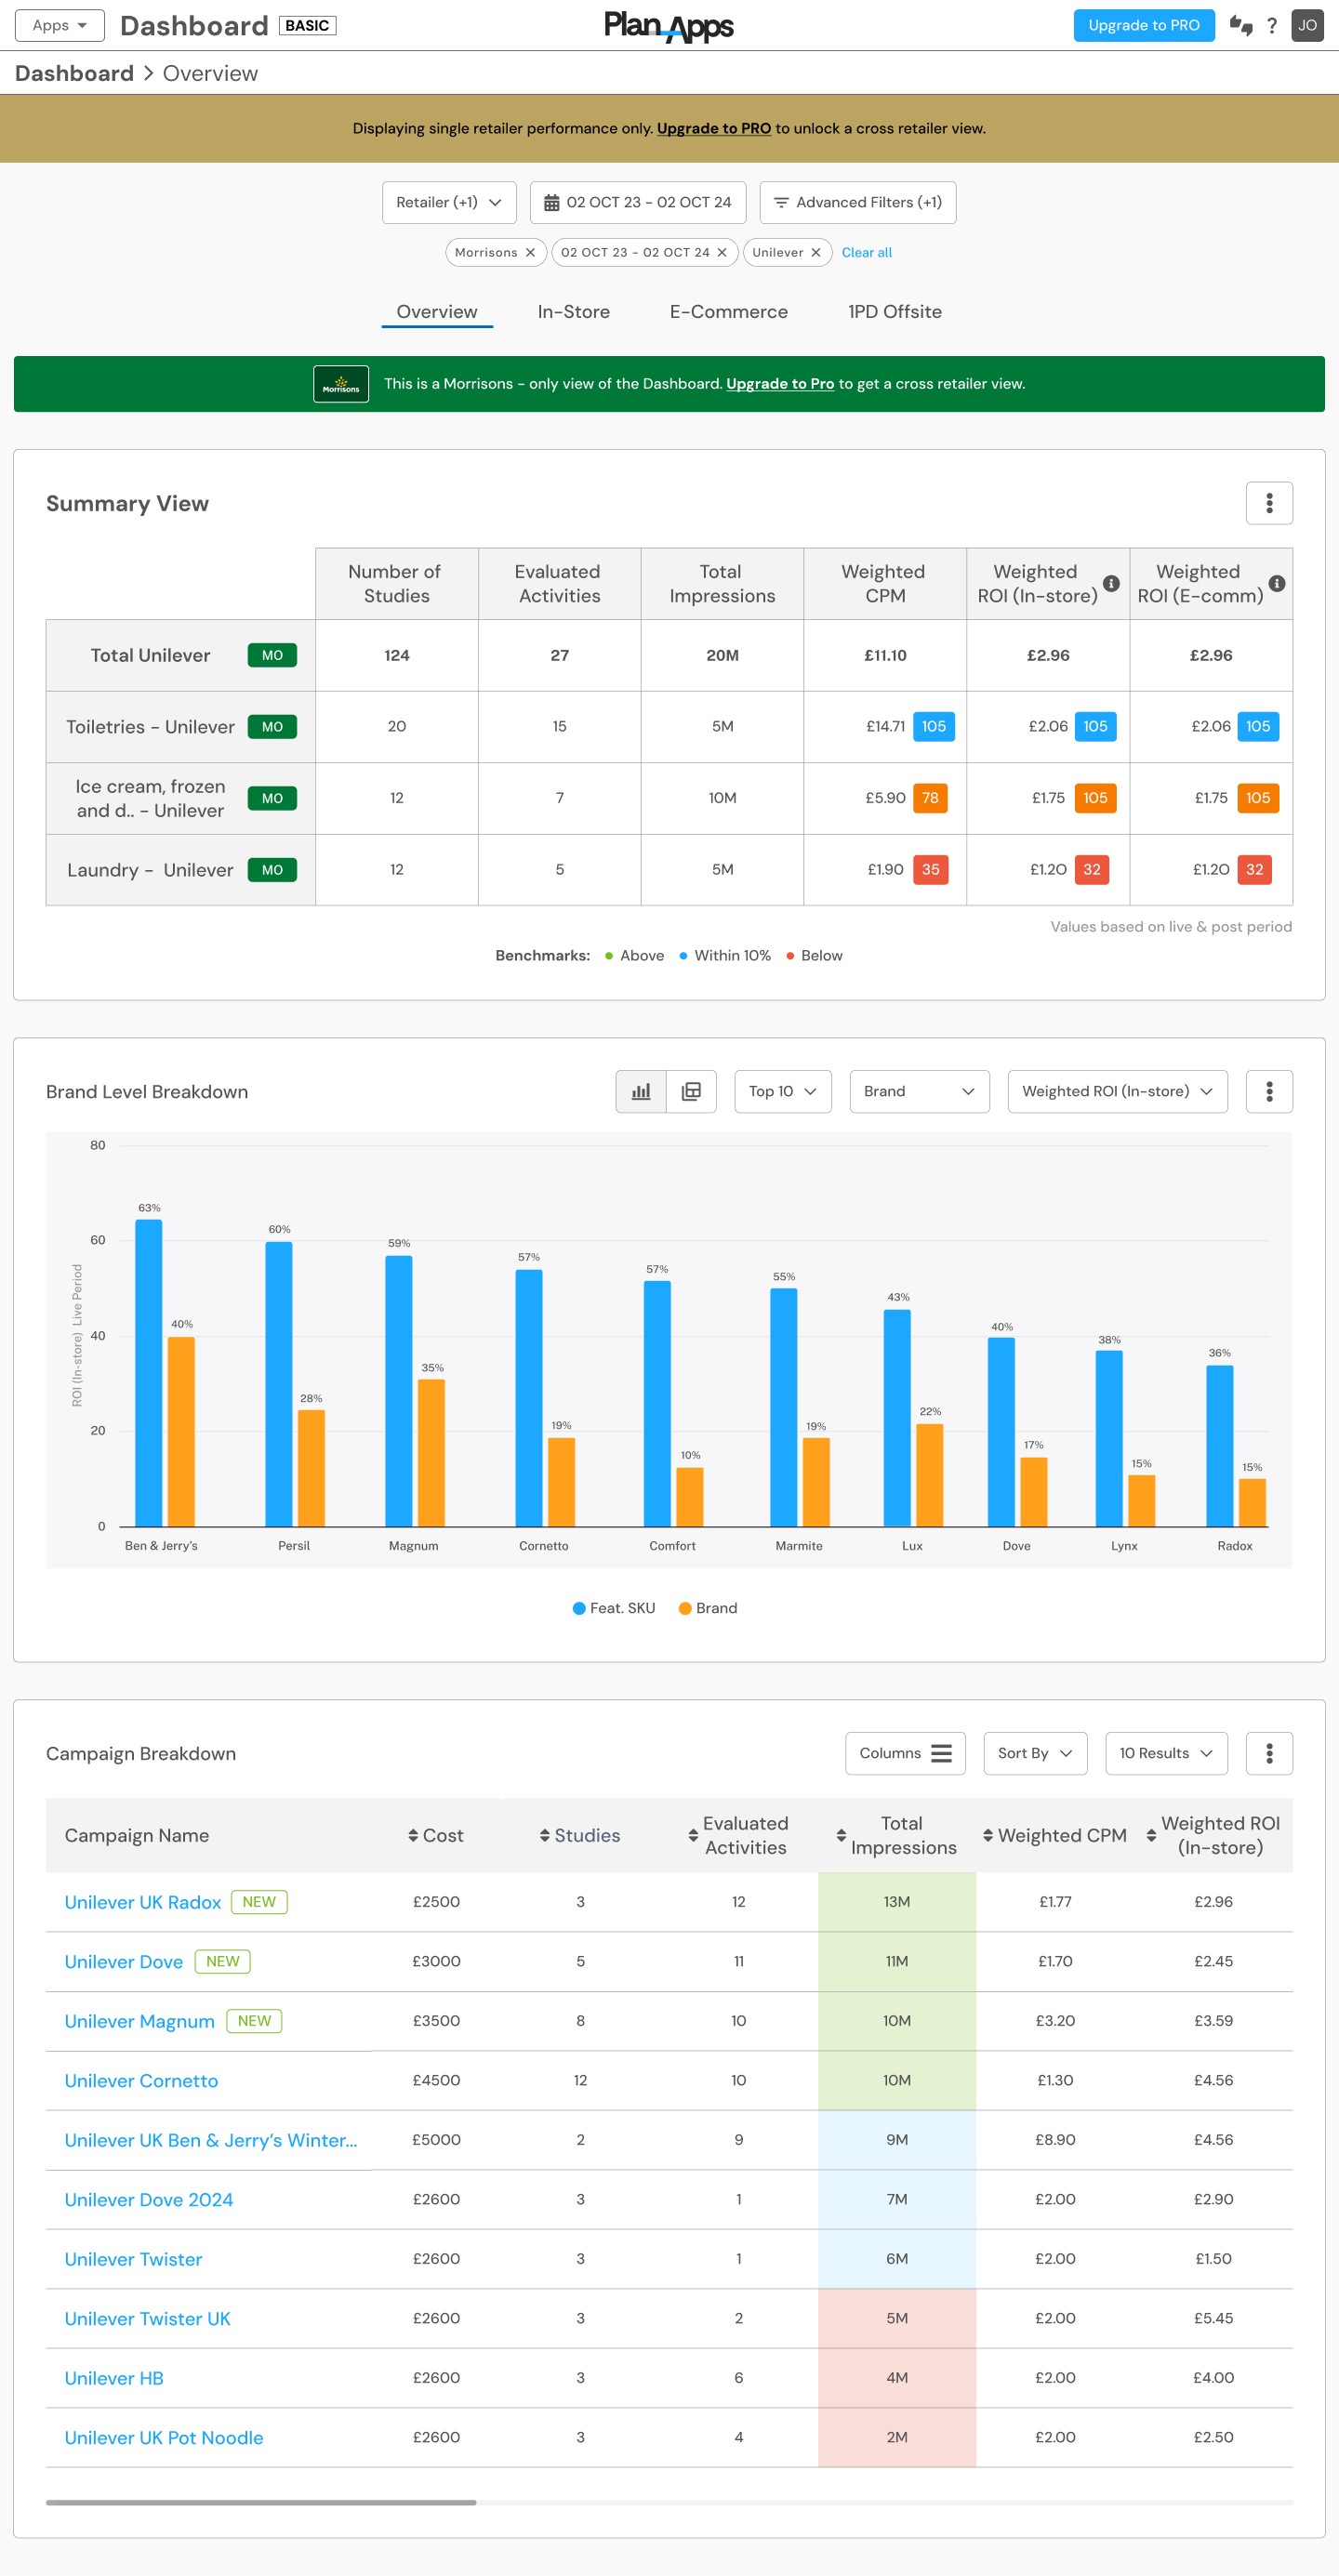Remove the date range filter chip
This screenshot has height=2576, width=1339.
point(722,253)
